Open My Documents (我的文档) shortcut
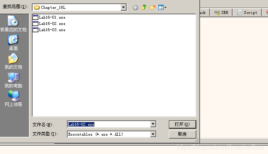 pyautogui.click(x=13, y=61)
